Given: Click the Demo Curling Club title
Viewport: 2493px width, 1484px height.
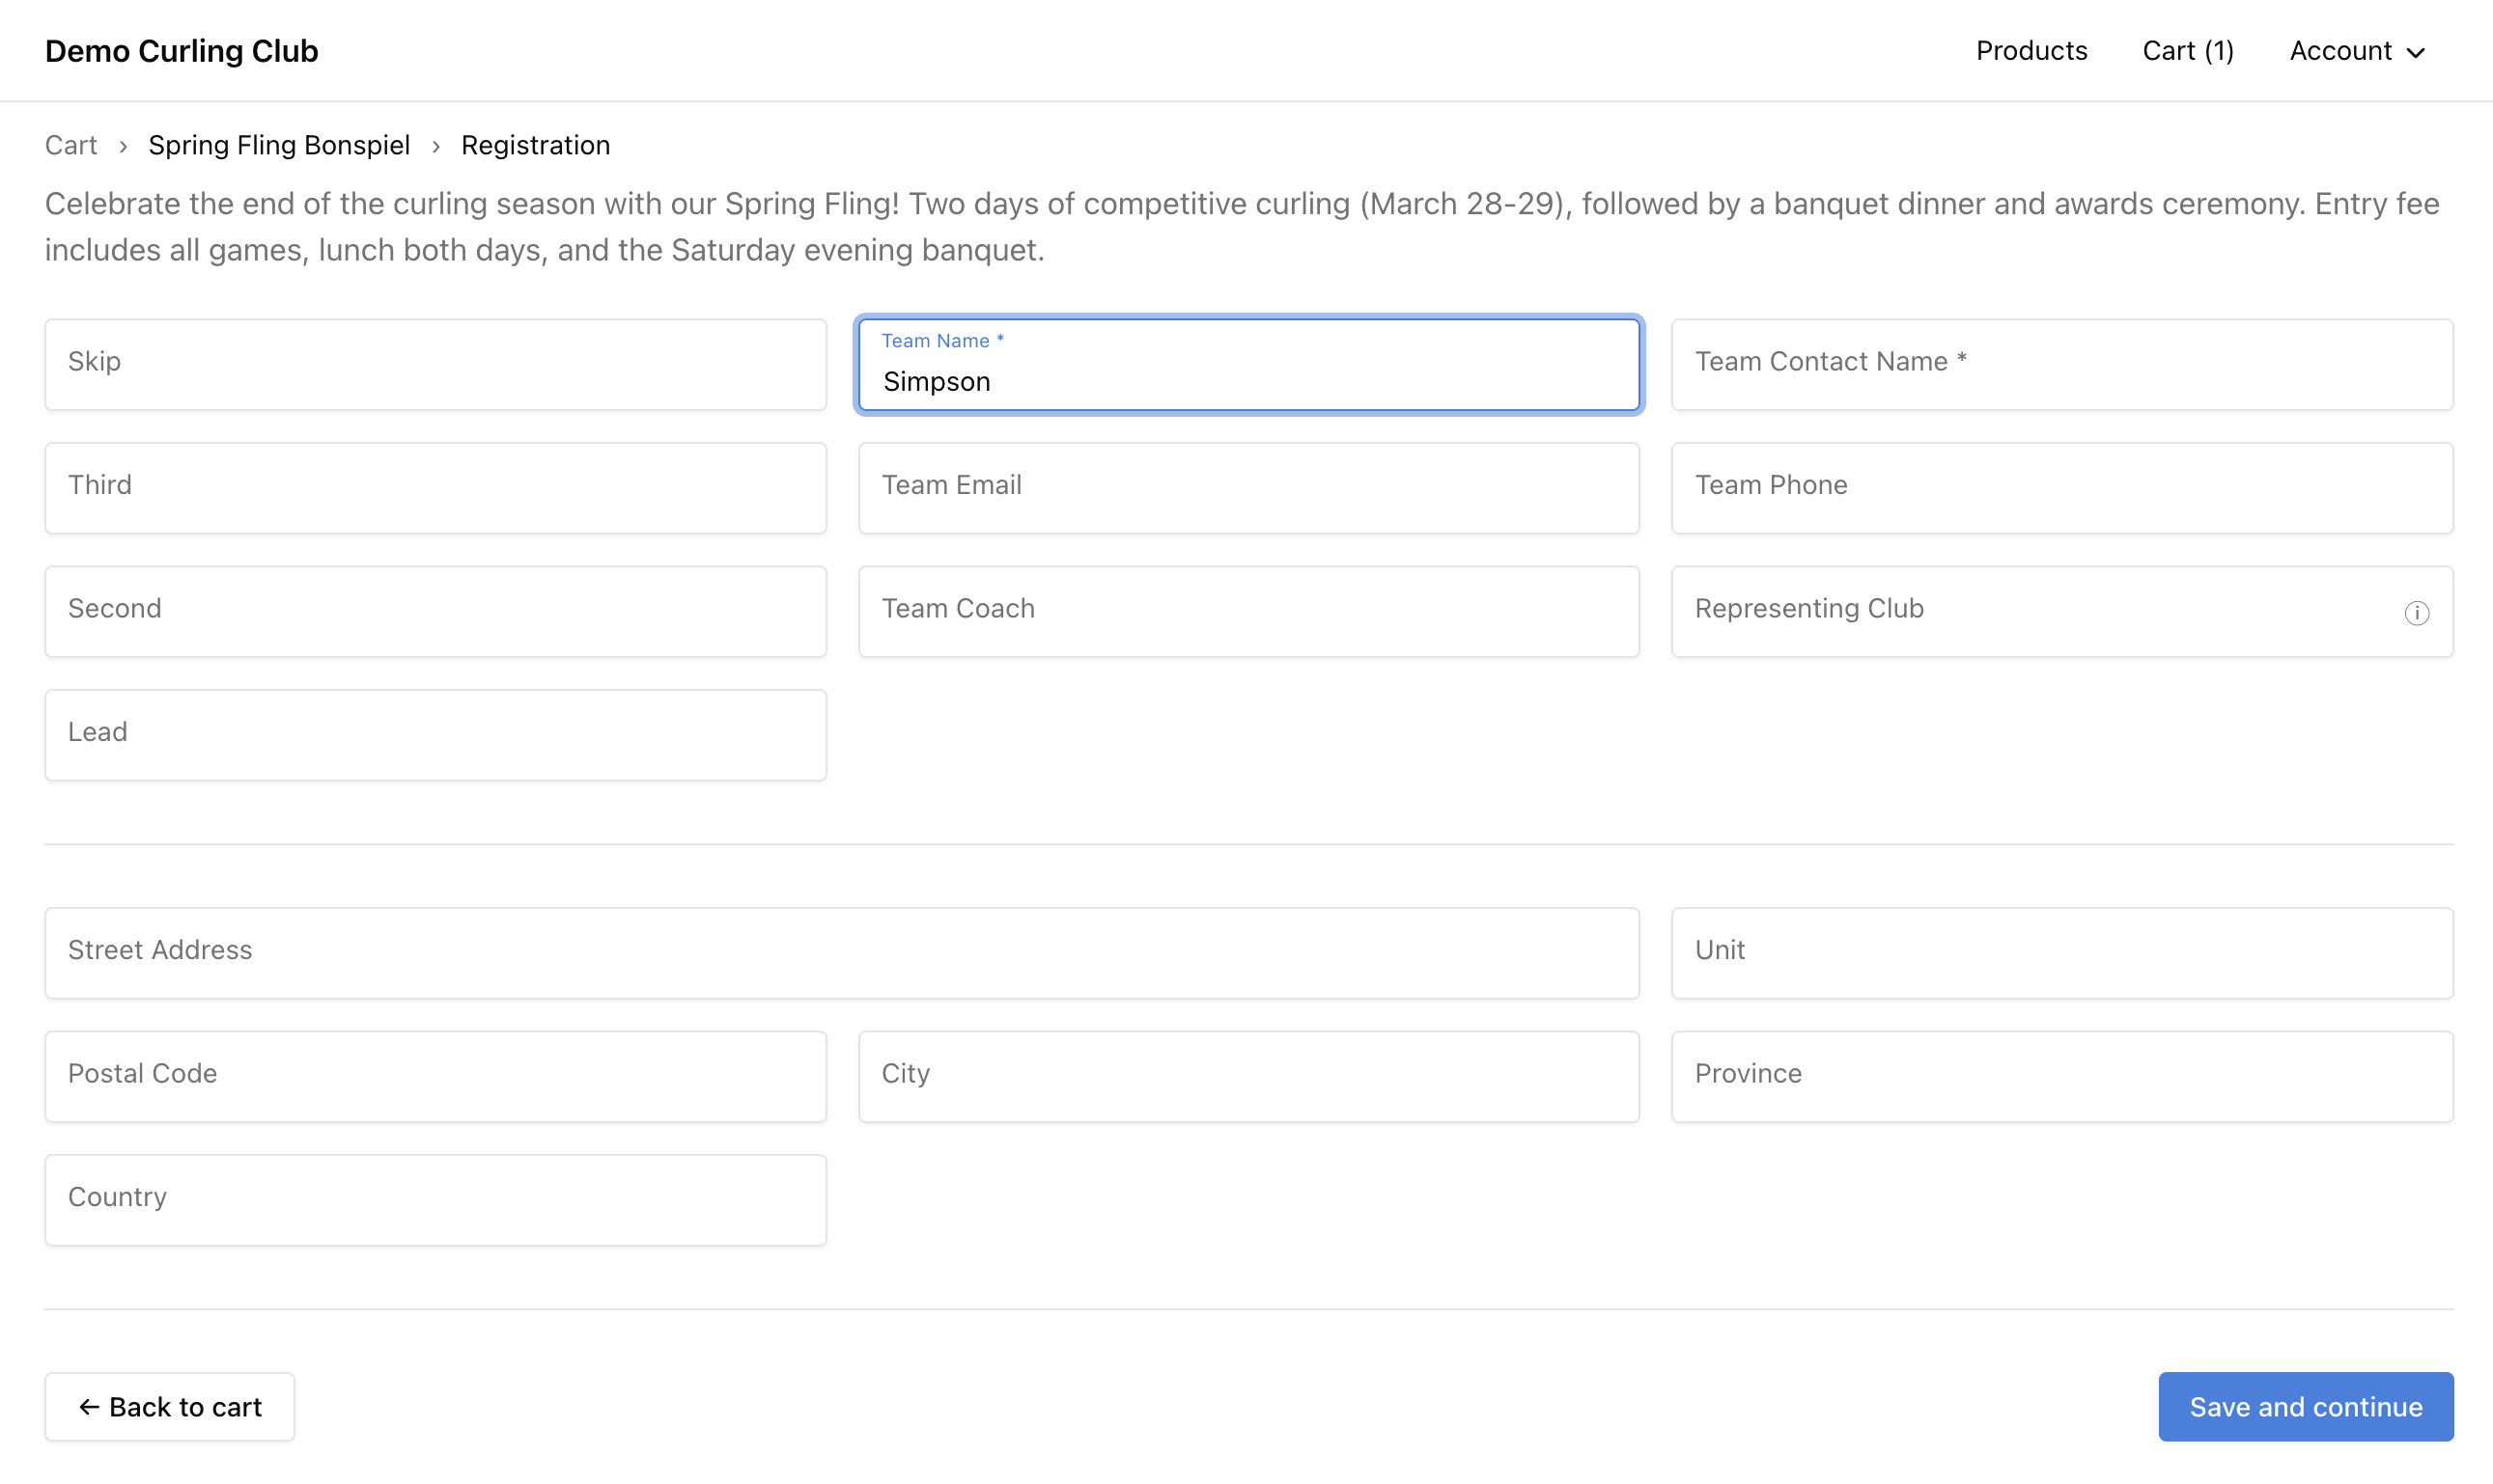Looking at the screenshot, I should click(182, 50).
